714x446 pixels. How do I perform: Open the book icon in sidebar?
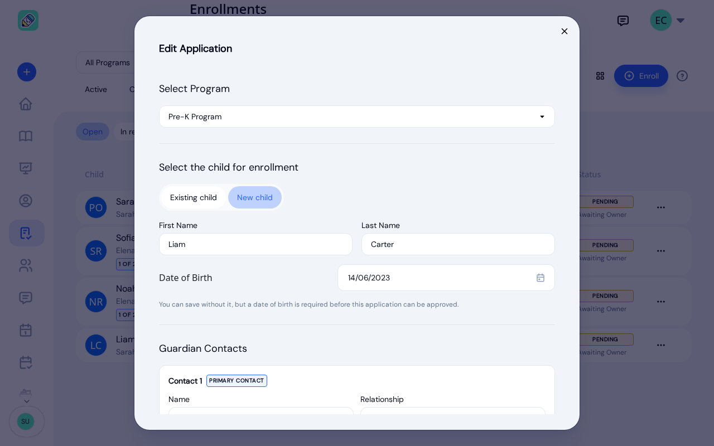pyautogui.click(x=26, y=136)
